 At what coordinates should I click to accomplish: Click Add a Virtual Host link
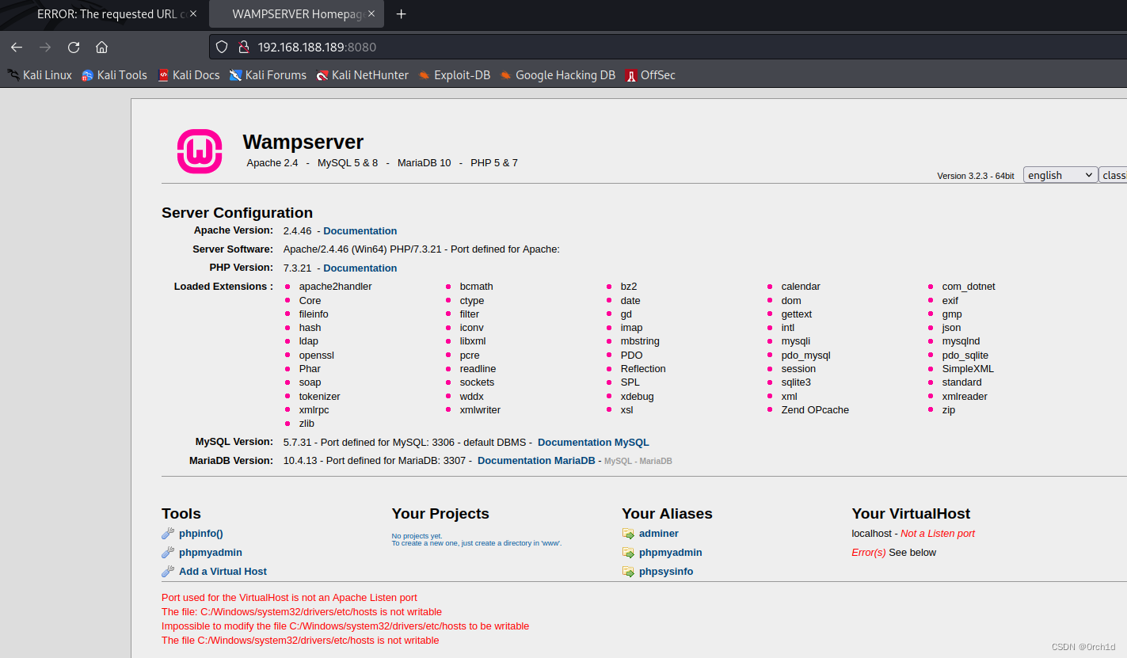click(223, 572)
